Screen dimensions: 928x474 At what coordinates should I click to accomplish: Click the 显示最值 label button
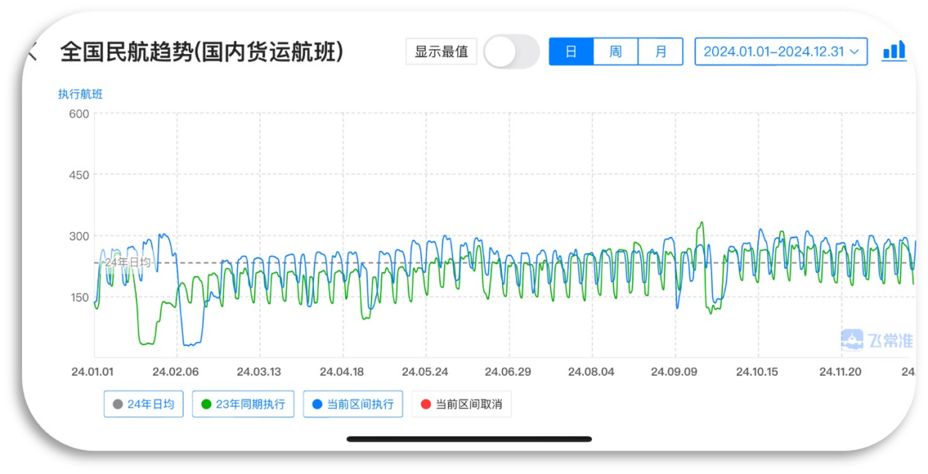pyautogui.click(x=441, y=52)
